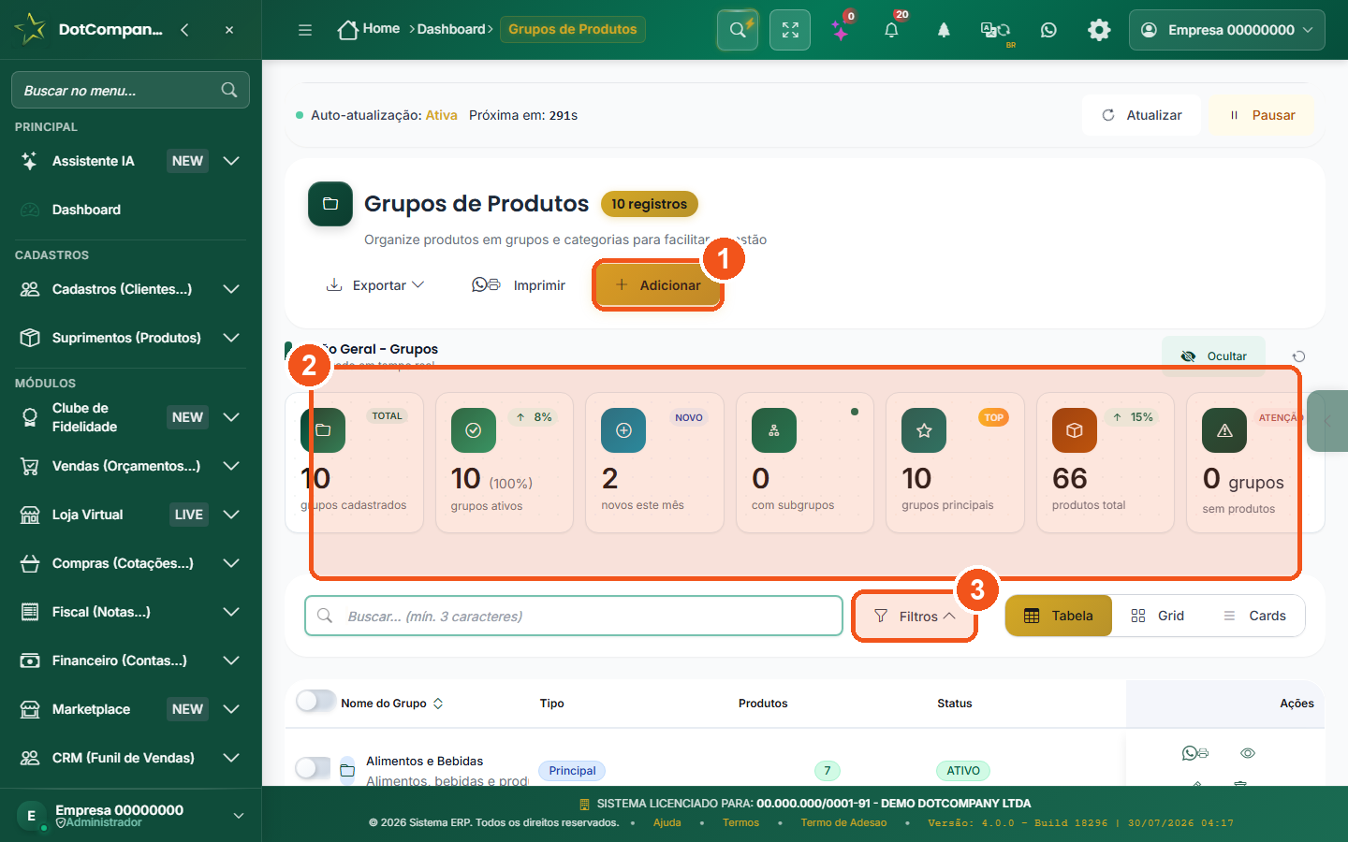Go to Home breadcrumb

pyautogui.click(x=369, y=29)
